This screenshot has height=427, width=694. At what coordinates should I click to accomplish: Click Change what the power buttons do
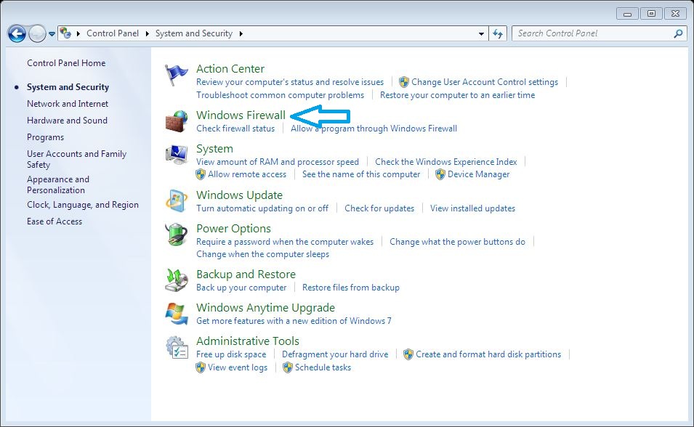[x=457, y=242]
